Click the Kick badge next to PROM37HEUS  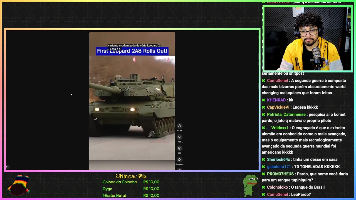pyautogui.click(x=263, y=174)
